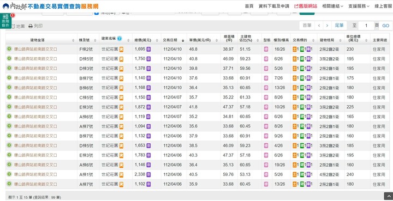Screen dimensions: 393x201
Task: Toggle the partially hidden blue checkbox under header
Action: [97, 13]
